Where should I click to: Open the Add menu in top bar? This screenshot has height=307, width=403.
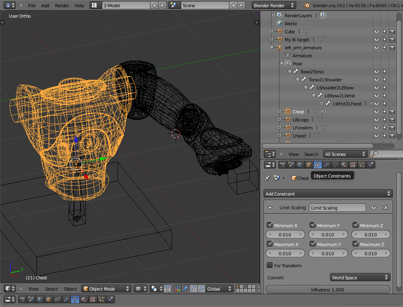point(45,5)
